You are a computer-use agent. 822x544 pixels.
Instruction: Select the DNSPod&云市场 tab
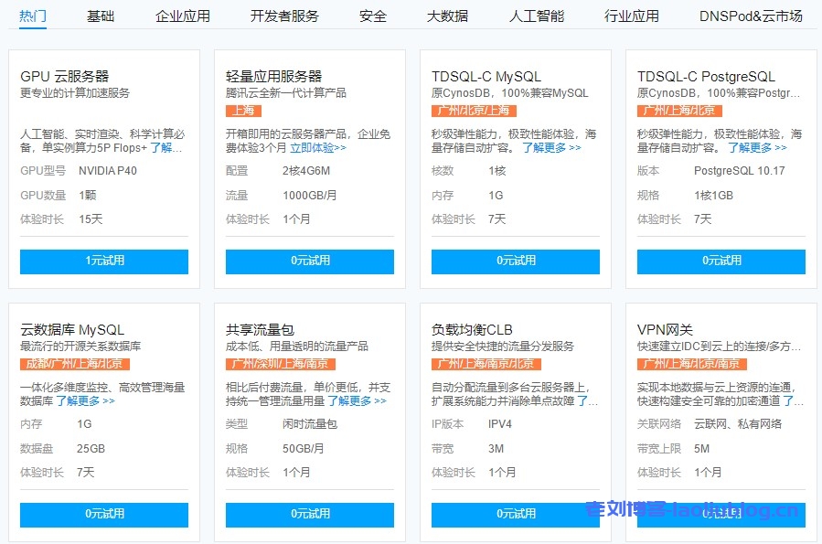pyautogui.click(x=751, y=16)
